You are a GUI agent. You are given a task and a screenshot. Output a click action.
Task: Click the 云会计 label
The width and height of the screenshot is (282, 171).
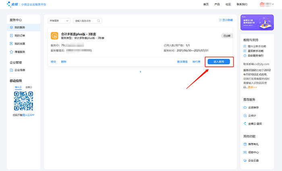(x=252, y=115)
